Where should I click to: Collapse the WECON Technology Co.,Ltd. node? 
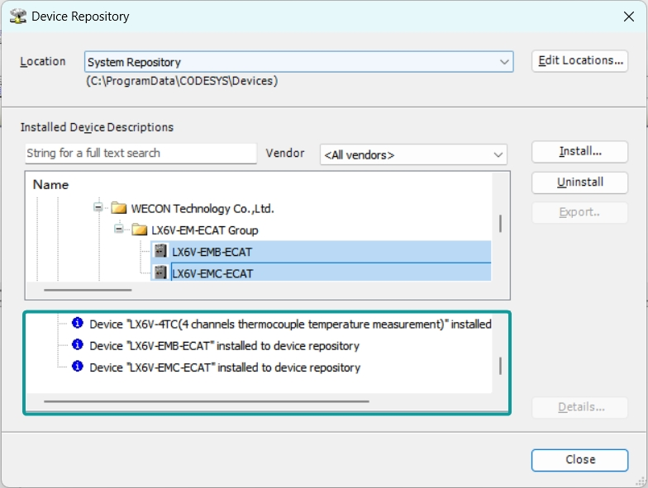98,206
